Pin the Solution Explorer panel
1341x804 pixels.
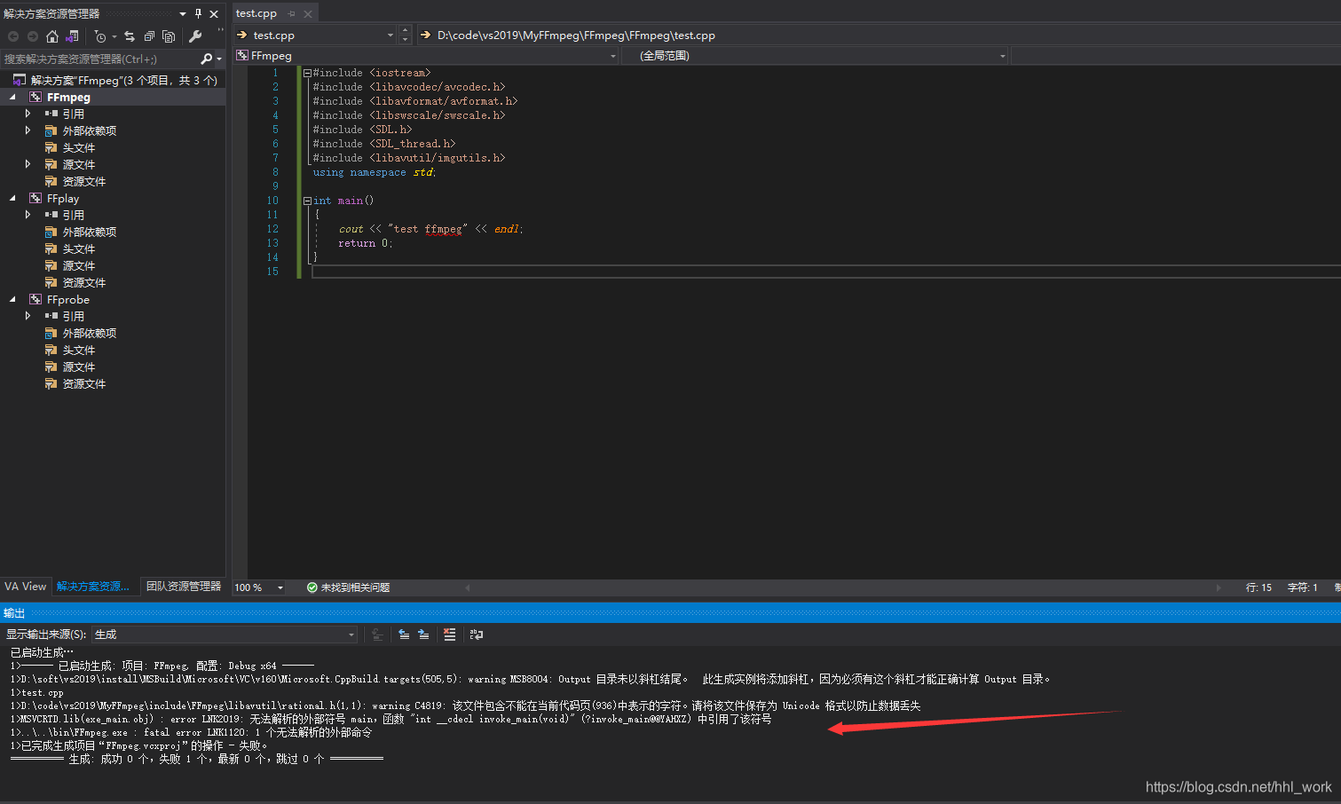pyautogui.click(x=199, y=13)
